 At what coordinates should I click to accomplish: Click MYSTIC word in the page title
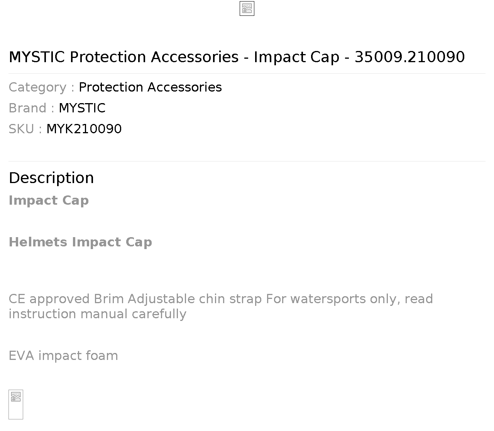pos(37,57)
